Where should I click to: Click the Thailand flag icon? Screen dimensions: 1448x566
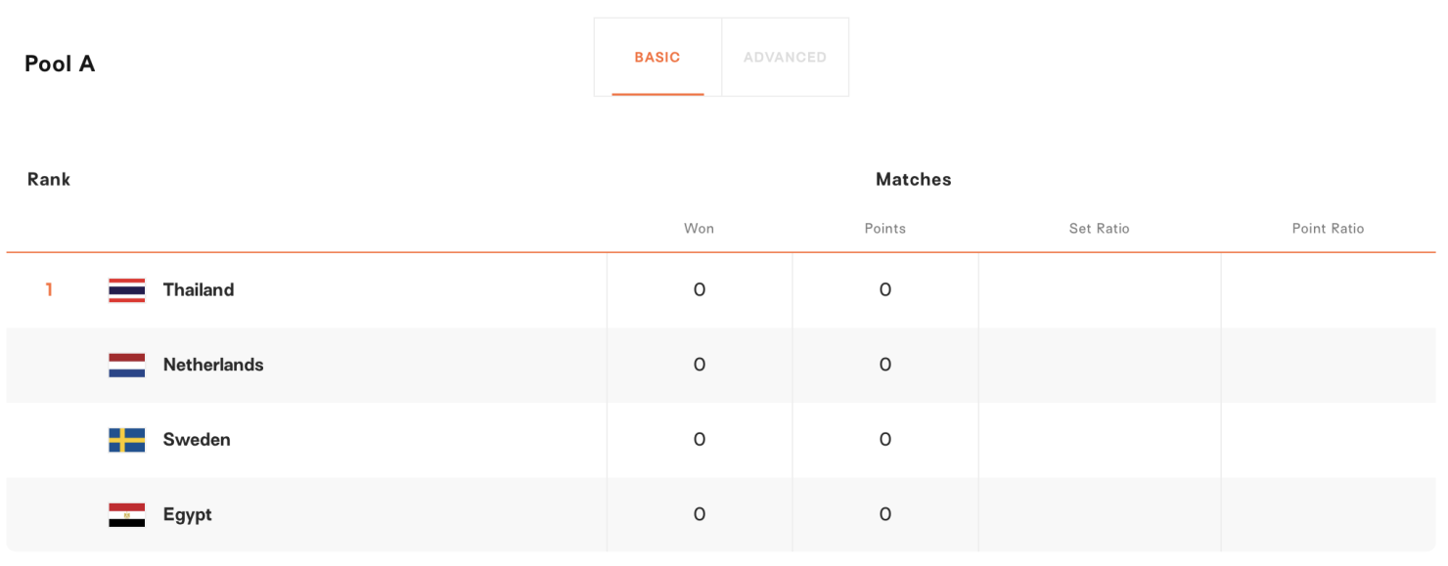[x=126, y=290]
